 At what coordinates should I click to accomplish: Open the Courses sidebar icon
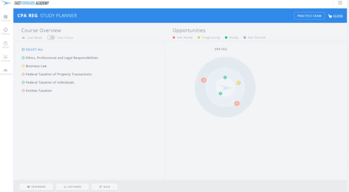coord(5,17)
